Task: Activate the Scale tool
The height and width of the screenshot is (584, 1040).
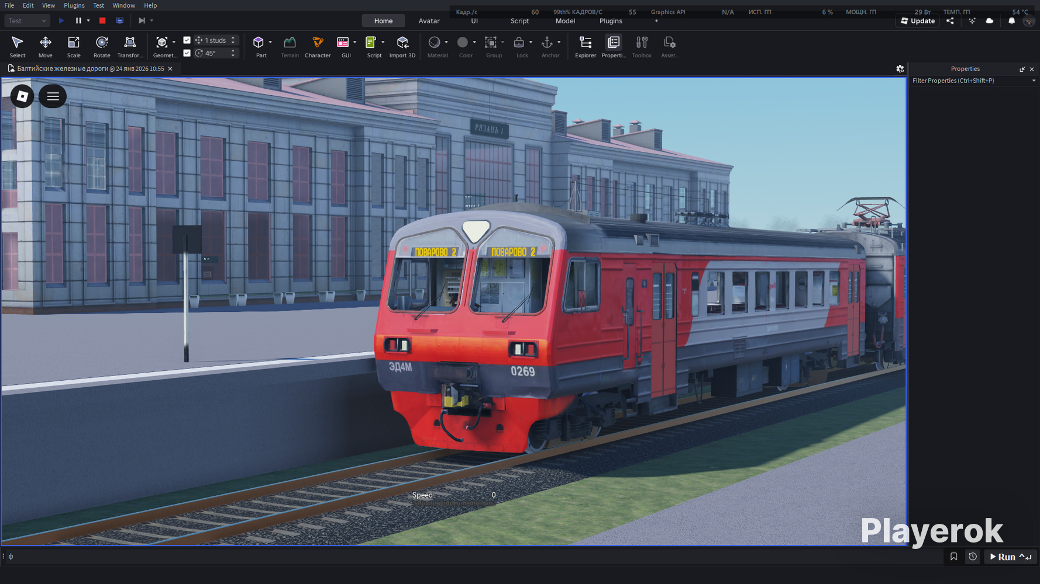Action: point(74,46)
